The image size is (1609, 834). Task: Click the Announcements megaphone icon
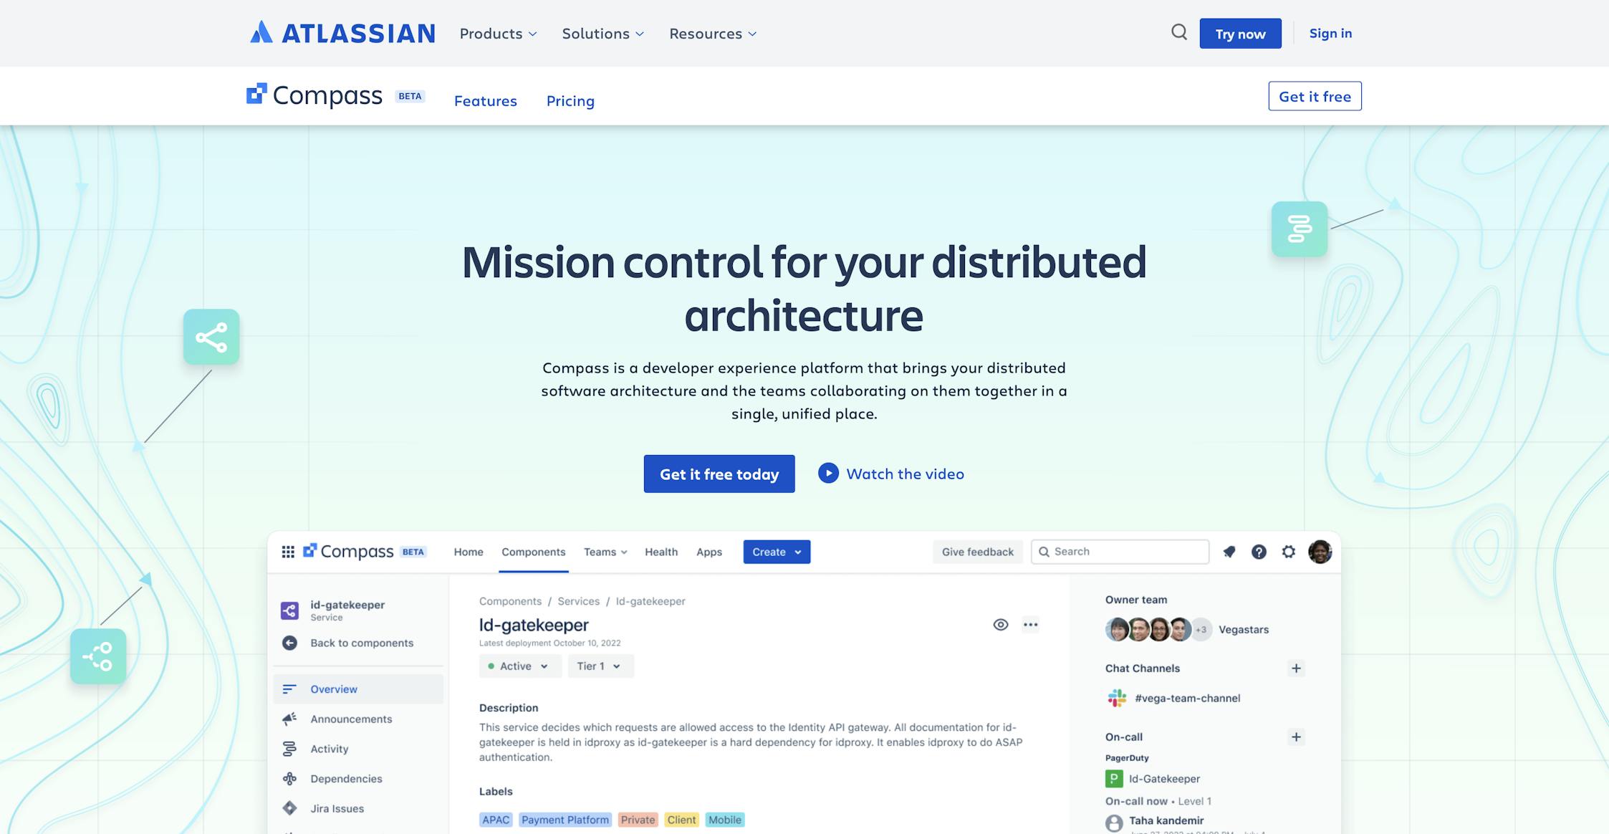click(x=289, y=719)
